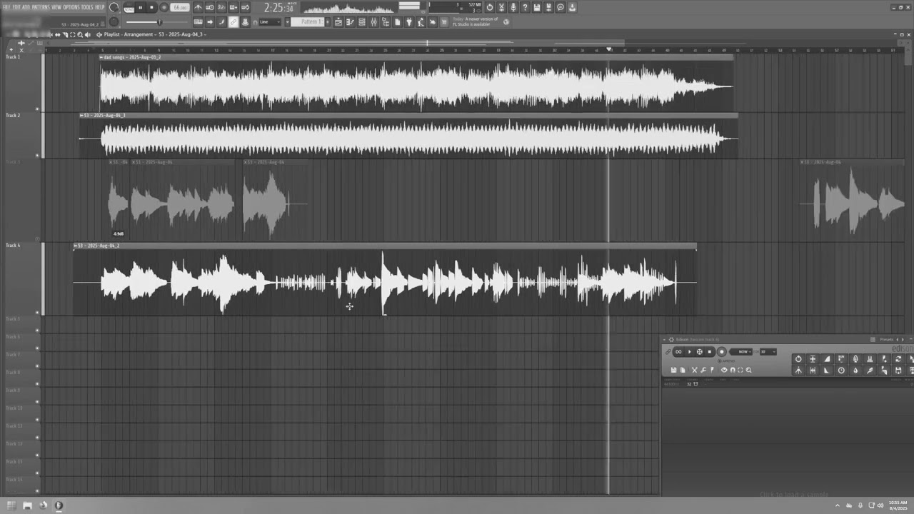
Task: Open the Browser icon
Action: (x=386, y=22)
